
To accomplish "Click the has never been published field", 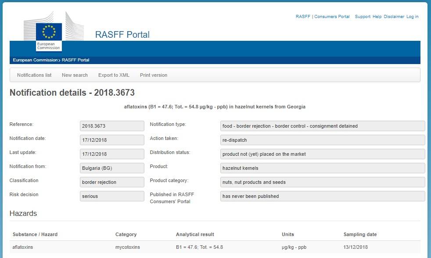I will click(x=323, y=196).
